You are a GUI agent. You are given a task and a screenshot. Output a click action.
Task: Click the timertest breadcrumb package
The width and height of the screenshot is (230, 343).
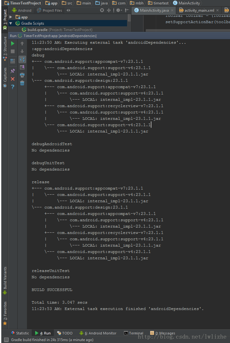pos(158,3)
